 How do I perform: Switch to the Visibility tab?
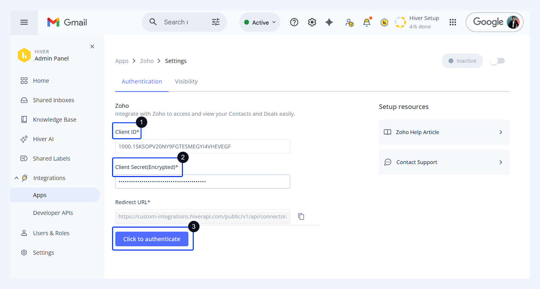186,82
